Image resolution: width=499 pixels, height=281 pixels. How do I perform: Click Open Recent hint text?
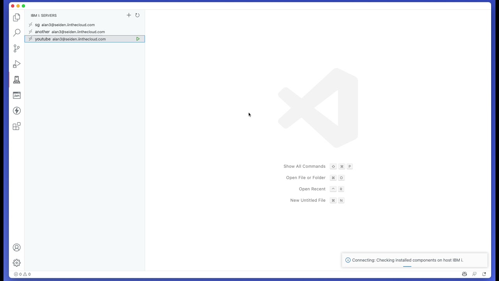312,189
